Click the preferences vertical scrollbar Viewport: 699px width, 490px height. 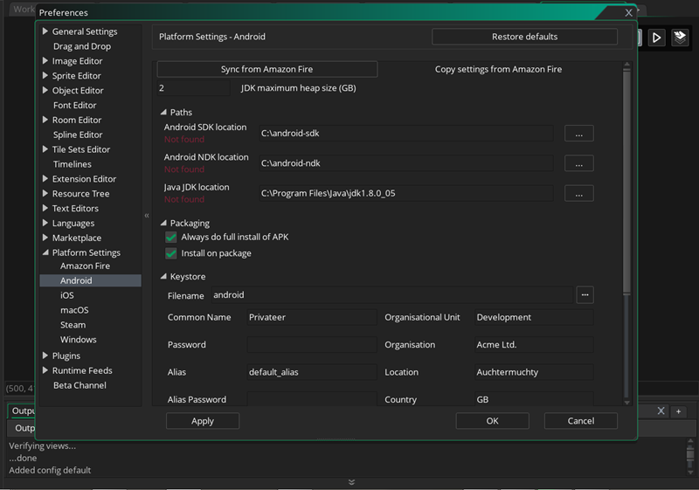tap(626, 175)
